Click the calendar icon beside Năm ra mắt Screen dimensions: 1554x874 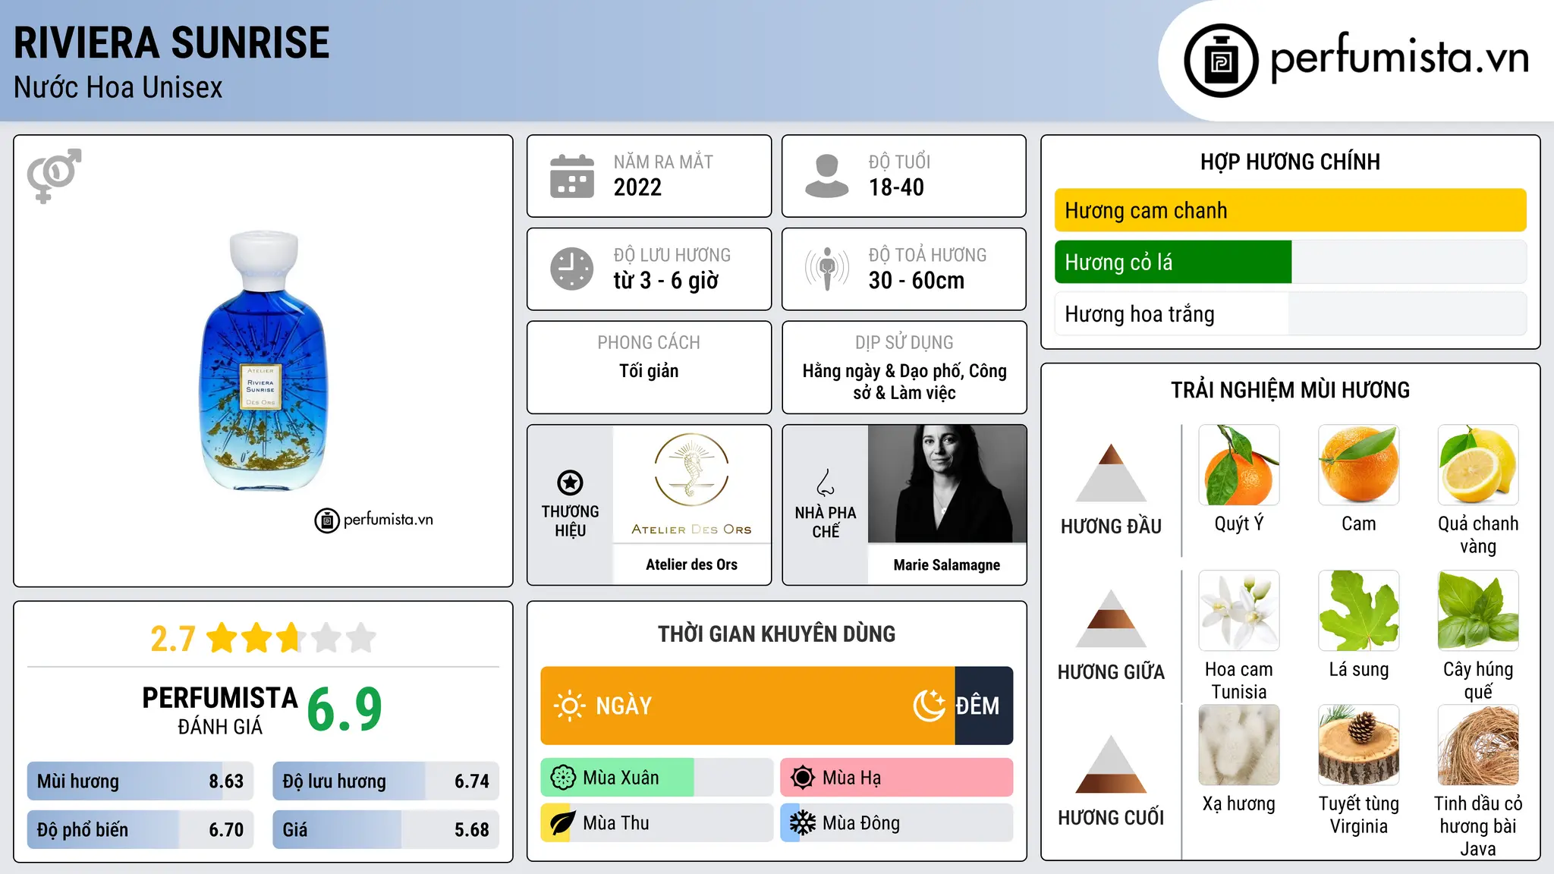point(572,176)
